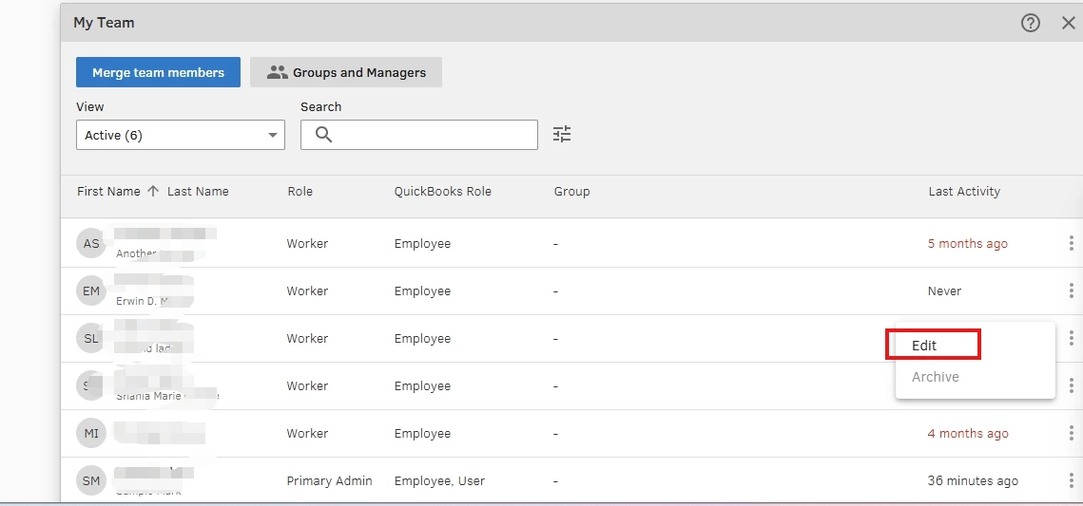The image size is (1083, 506).
Task: Select the MI avatar circle
Action: (x=91, y=434)
